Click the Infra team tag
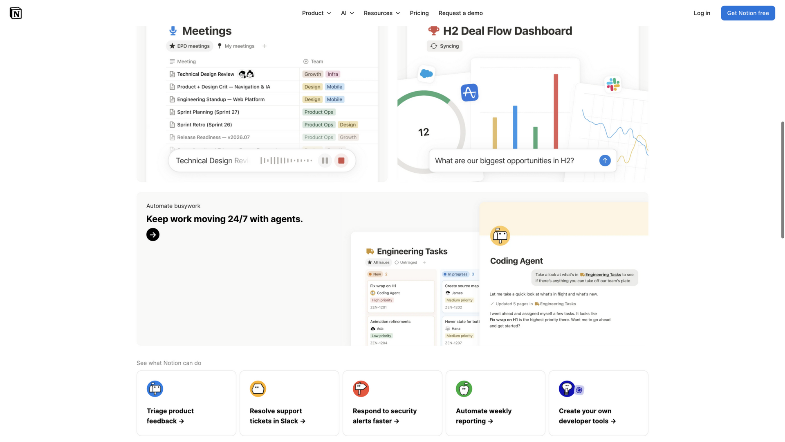Viewport: 785px width, 442px height. click(333, 74)
